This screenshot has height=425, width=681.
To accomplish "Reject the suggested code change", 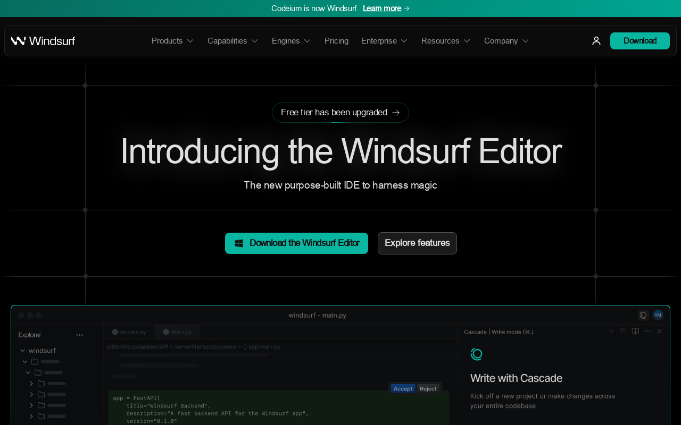I will click(x=428, y=389).
